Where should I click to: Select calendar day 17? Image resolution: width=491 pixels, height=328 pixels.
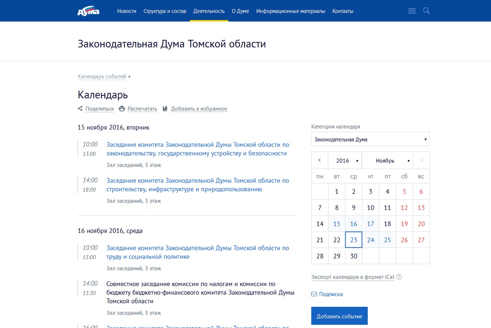pyautogui.click(x=371, y=224)
